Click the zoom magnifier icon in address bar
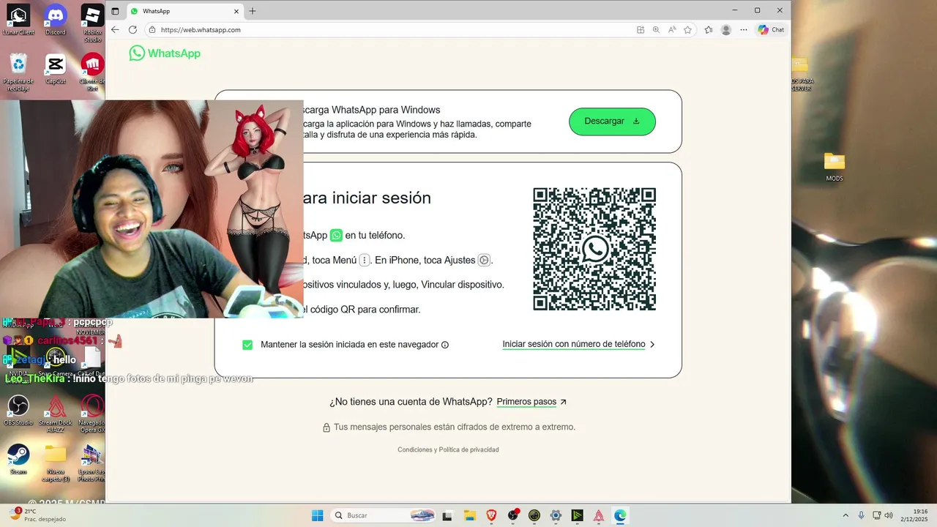937x527 pixels. click(656, 30)
